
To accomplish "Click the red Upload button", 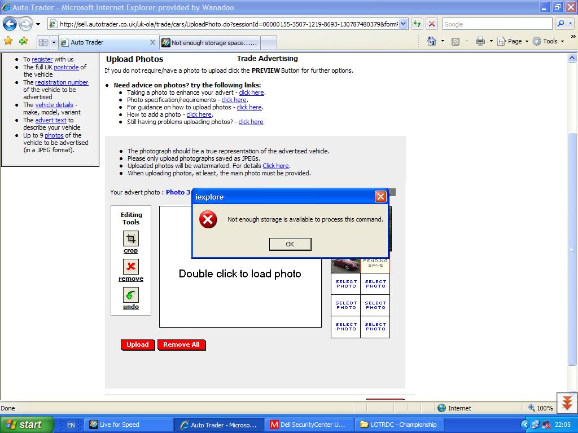I will [x=138, y=344].
